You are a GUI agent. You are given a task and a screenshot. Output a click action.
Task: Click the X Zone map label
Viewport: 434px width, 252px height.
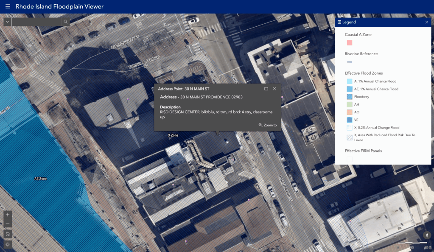[173, 135]
